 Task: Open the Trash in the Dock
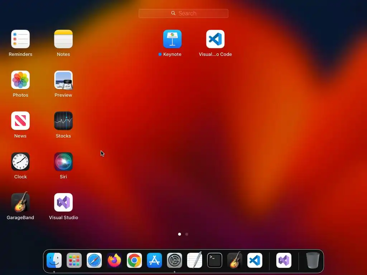[x=313, y=260]
